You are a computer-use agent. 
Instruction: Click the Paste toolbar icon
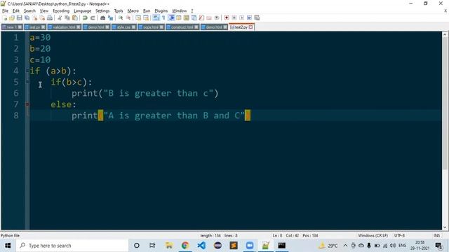coord(75,17)
